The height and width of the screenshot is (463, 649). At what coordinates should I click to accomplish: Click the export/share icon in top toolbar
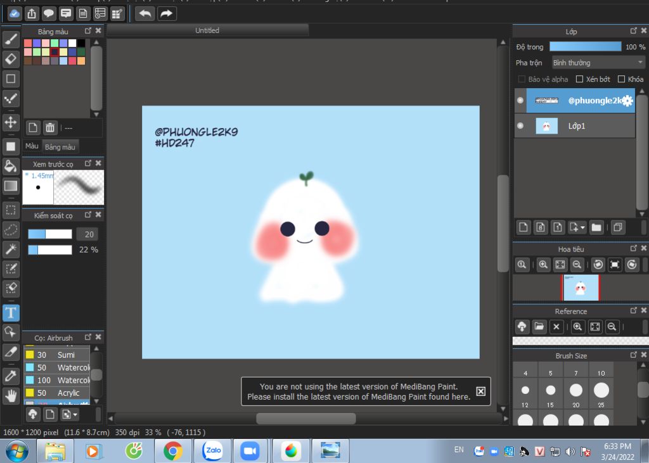tap(32, 14)
